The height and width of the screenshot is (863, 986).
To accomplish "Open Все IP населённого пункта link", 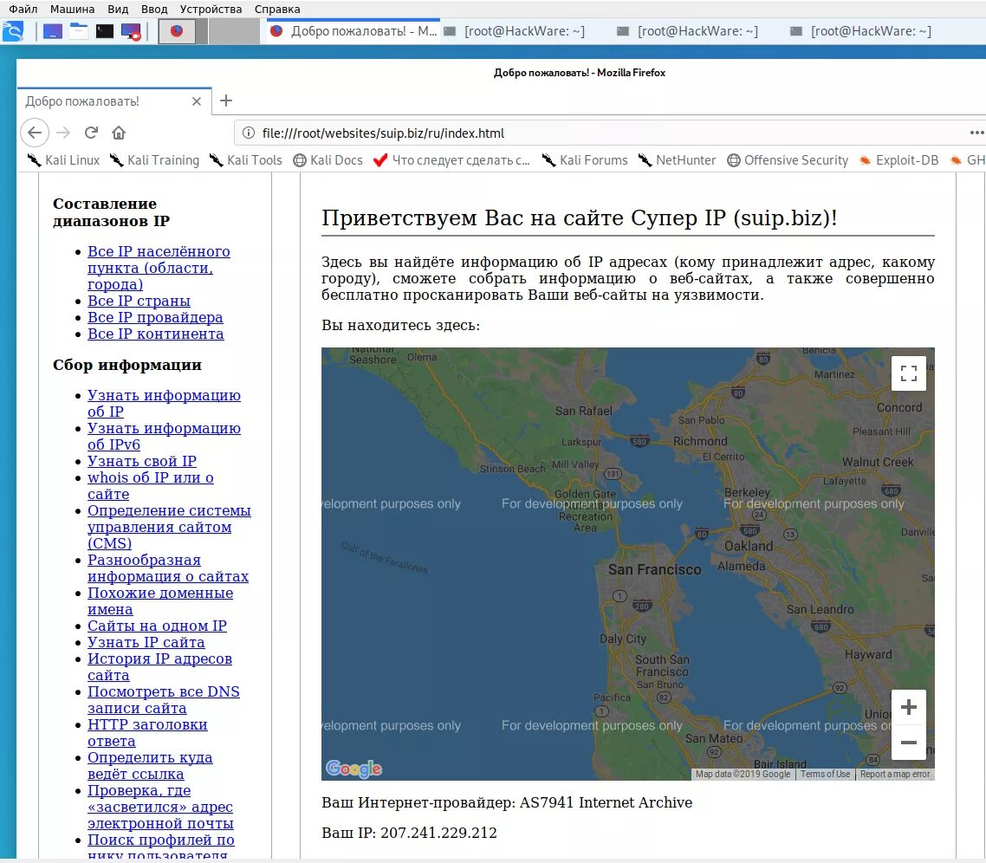I will [159, 268].
